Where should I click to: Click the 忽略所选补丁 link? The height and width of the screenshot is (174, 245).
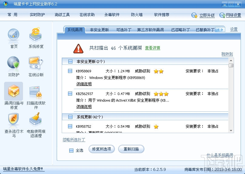pyautogui.click(x=74, y=139)
